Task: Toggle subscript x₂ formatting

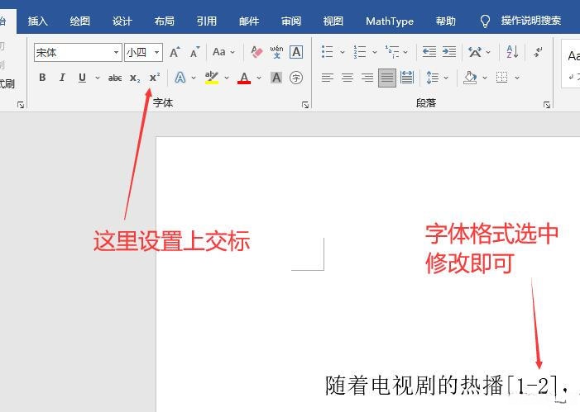Action: pos(135,78)
